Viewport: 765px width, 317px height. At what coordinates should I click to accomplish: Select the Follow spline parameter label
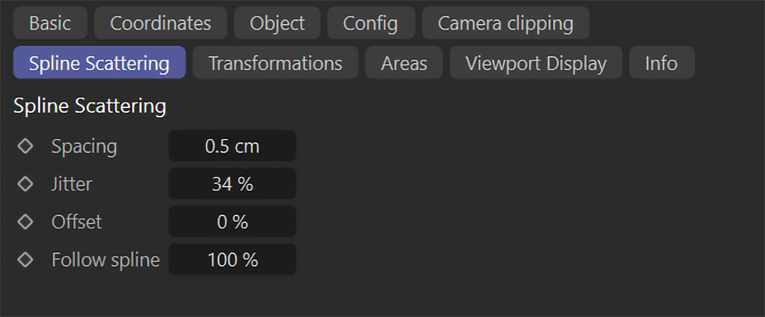click(x=106, y=260)
